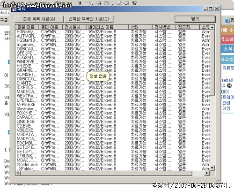This screenshot has width=234, height=191.
Task: Select the GRAPH8... file row
Action: pos(113,70)
